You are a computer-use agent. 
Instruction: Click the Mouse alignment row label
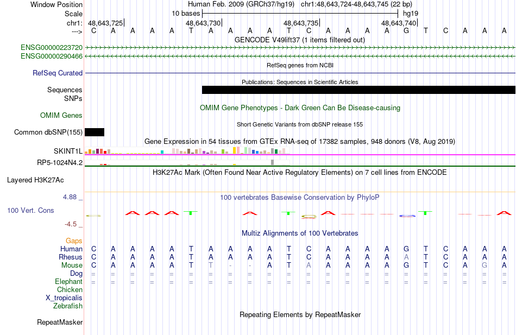pyautogui.click(x=72, y=266)
